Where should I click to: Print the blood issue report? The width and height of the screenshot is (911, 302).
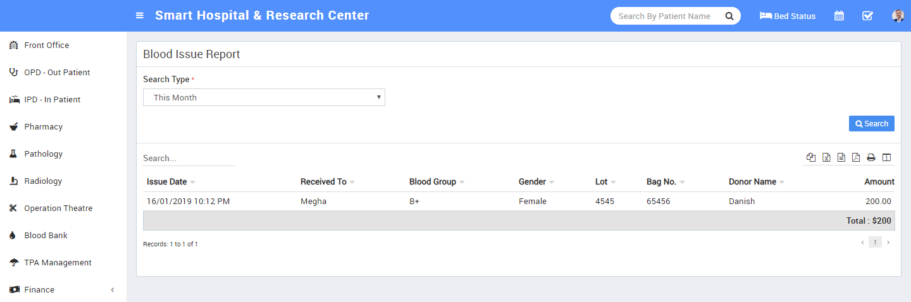point(871,157)
